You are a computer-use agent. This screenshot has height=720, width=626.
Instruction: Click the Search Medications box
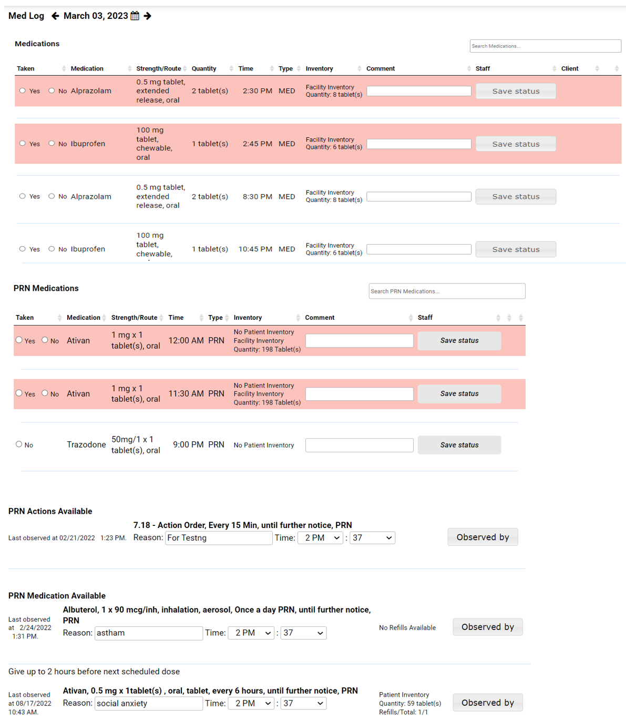(545, 46)
